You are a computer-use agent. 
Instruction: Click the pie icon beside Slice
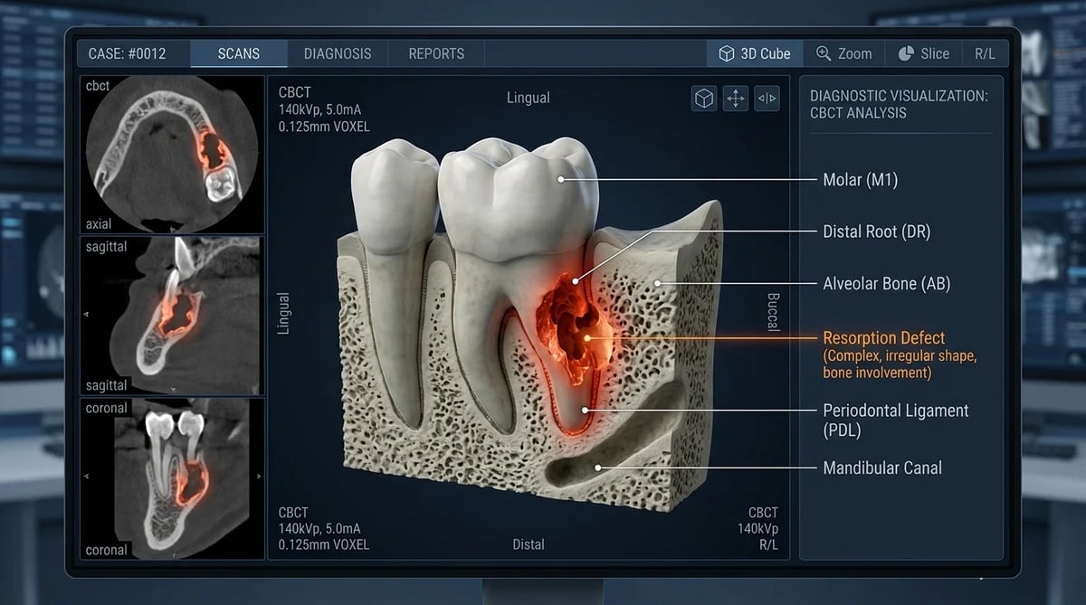pyautogui.click(x=906, y=53)
